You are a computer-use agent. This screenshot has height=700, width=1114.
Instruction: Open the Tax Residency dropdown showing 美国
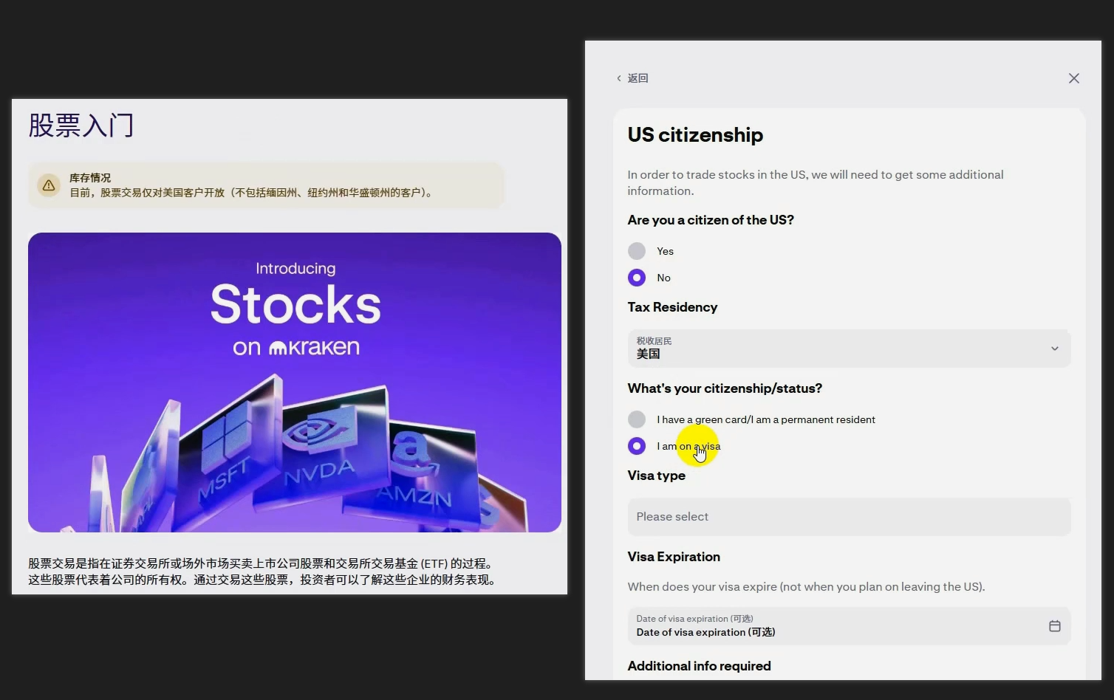849,348
